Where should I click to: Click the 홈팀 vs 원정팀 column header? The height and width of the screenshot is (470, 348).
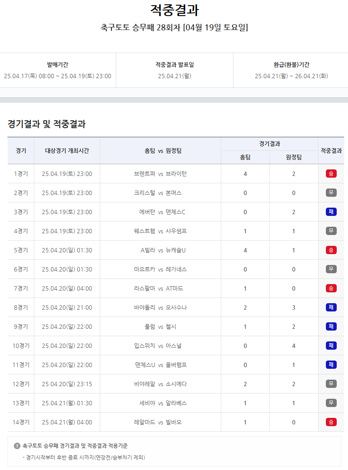coord(161,151)
